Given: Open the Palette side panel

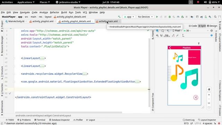Looking at the screenshot, I should 153,35.
